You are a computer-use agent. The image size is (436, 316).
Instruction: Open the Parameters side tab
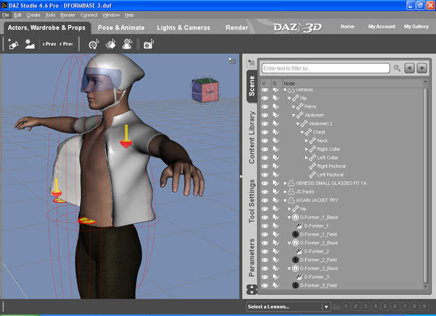pyautogui.click(x=251, y=258)
